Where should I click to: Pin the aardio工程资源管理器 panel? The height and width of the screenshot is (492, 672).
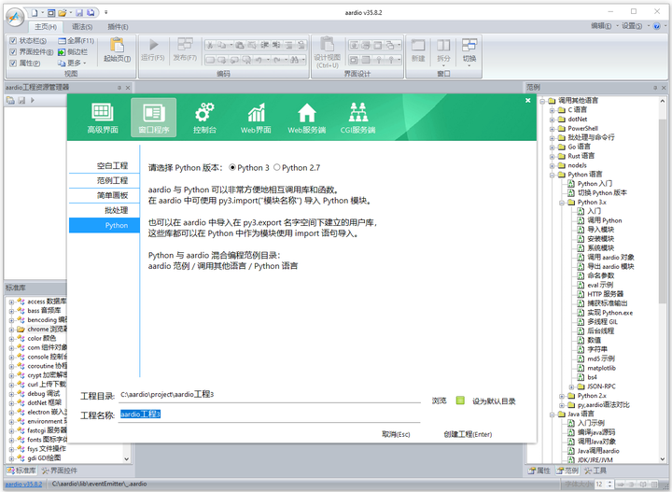point(119,88)
